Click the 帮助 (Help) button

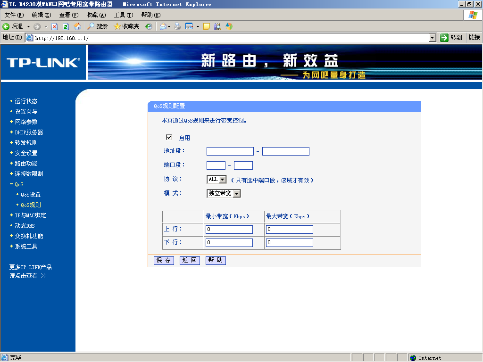click(216, 260)
